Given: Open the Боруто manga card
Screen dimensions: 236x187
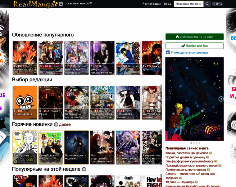Looking at the screenshot, I should 51,58.
